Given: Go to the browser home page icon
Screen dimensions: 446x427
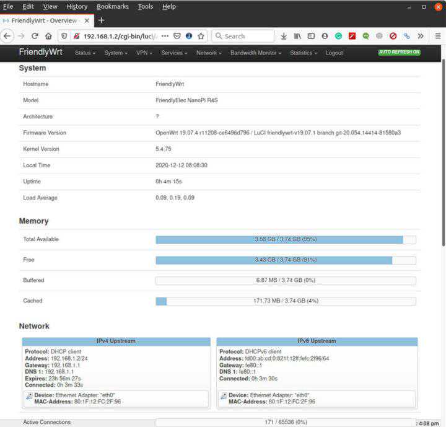Looking at the screenshot, I should click(48, 36).
